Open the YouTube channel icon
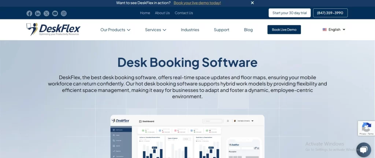Image resolution: width=375 pixels, height=158 pixels. pyautogui.click(x=55, y=14)
